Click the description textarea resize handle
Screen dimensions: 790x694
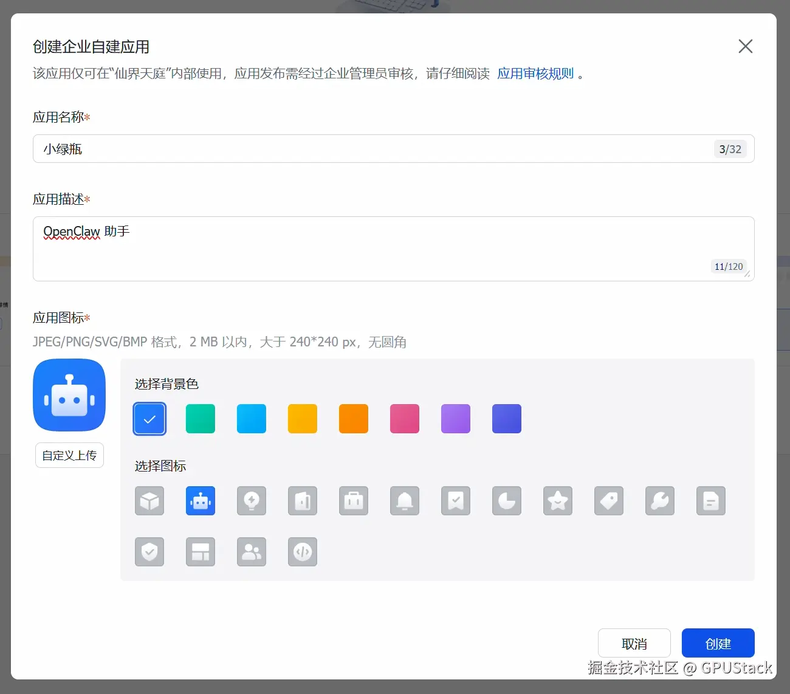(747, 274)
